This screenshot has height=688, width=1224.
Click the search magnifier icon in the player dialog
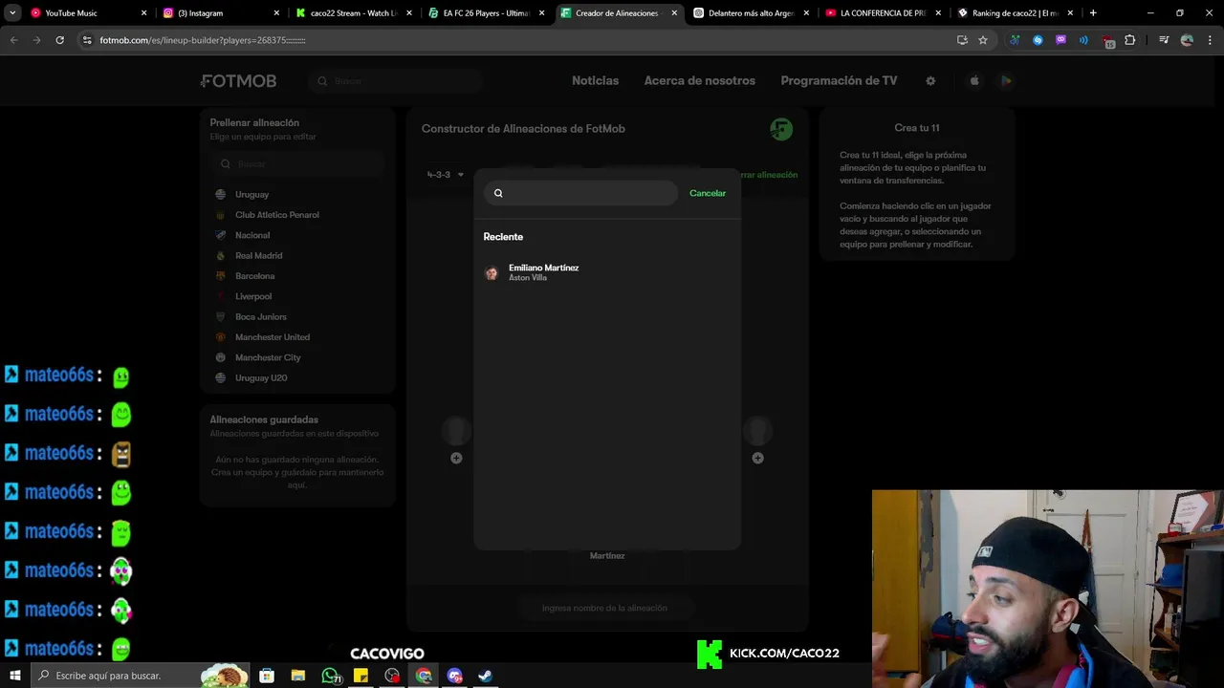tap(498, 193)
